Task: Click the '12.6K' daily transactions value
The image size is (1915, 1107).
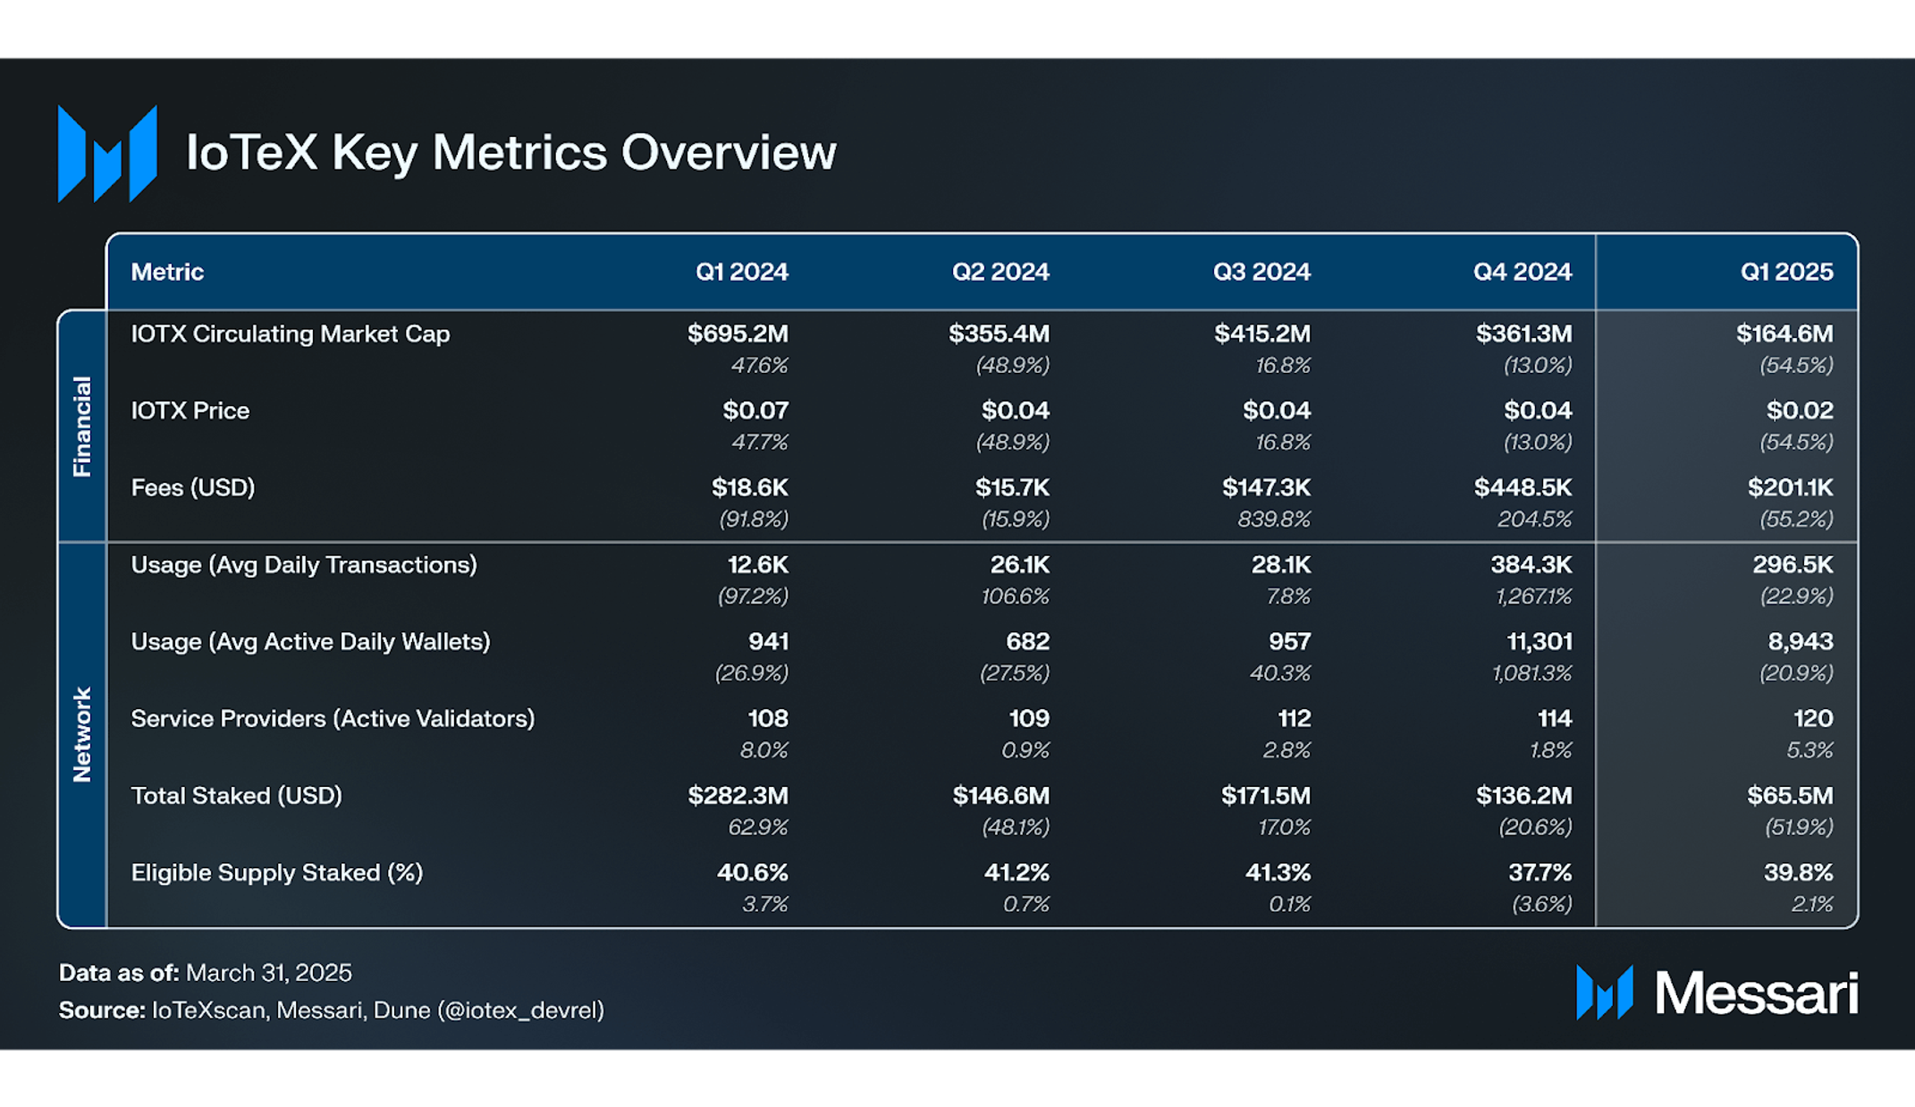Action: pos(758,565)
